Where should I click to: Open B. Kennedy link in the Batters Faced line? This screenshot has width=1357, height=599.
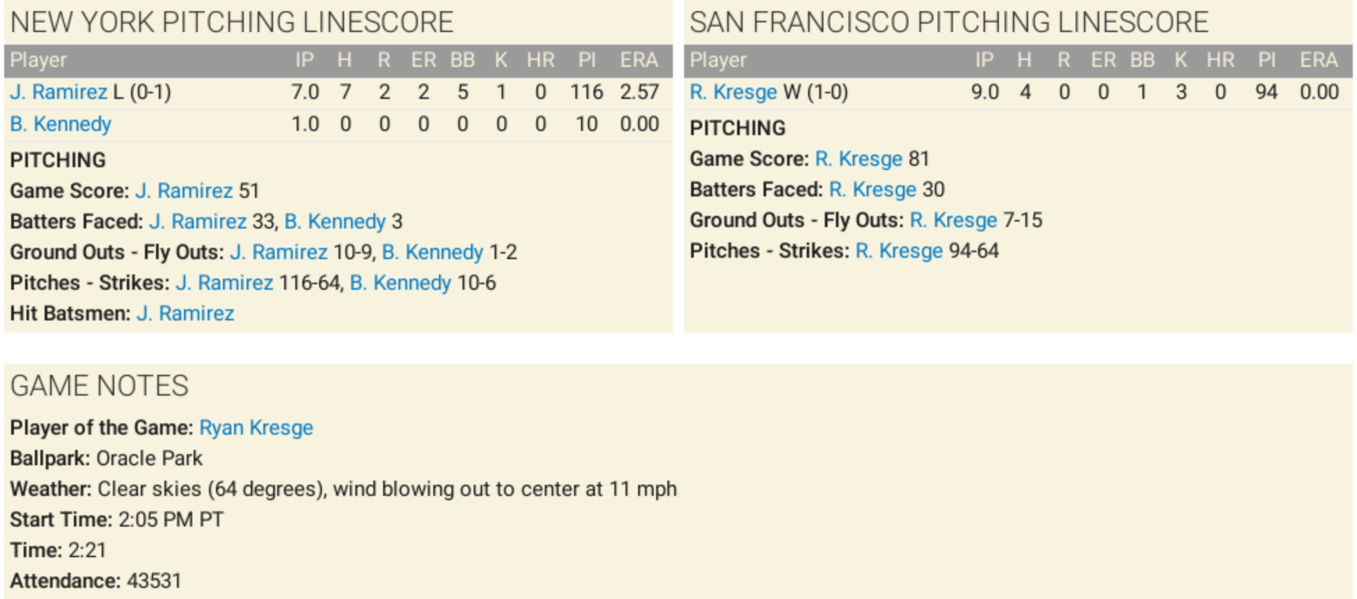335,221
